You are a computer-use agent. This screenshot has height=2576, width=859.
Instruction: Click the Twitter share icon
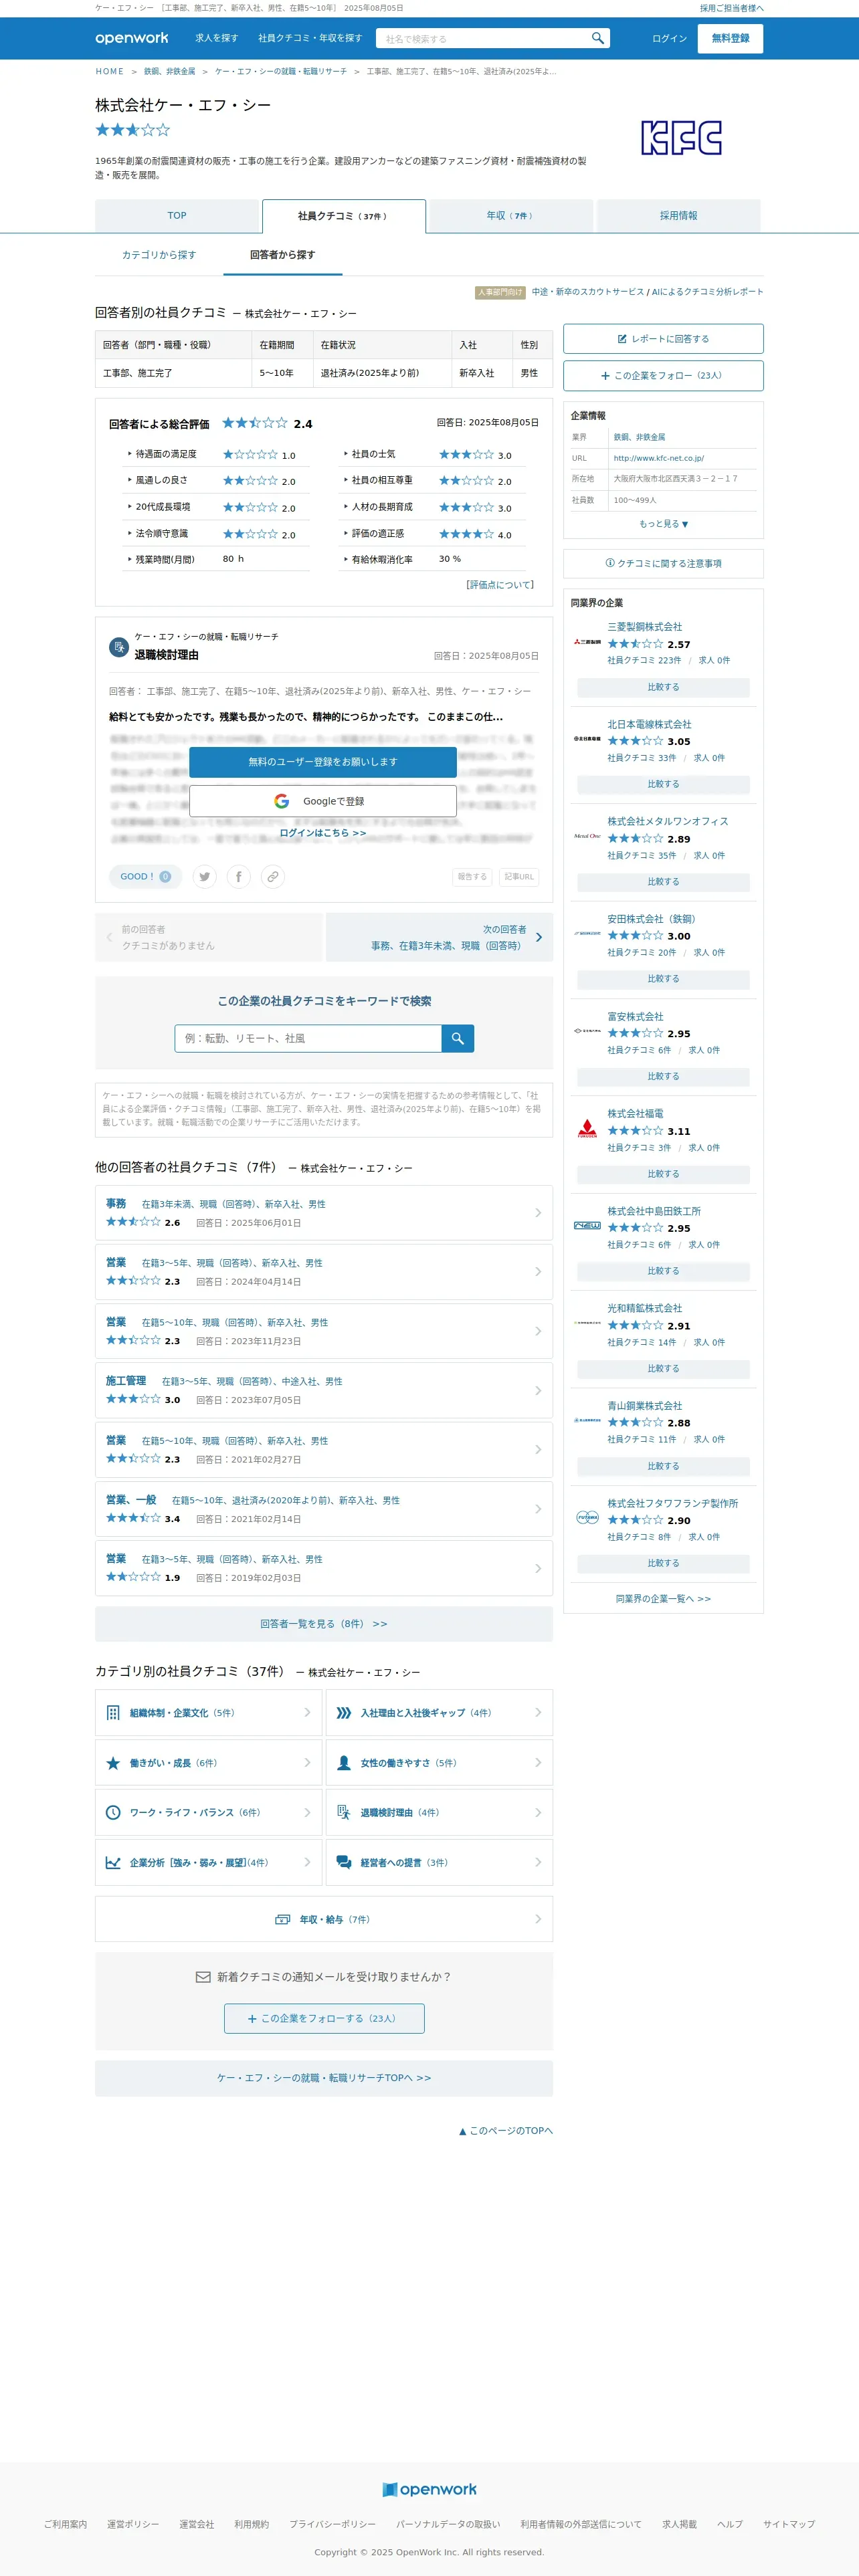coord(205,876)
